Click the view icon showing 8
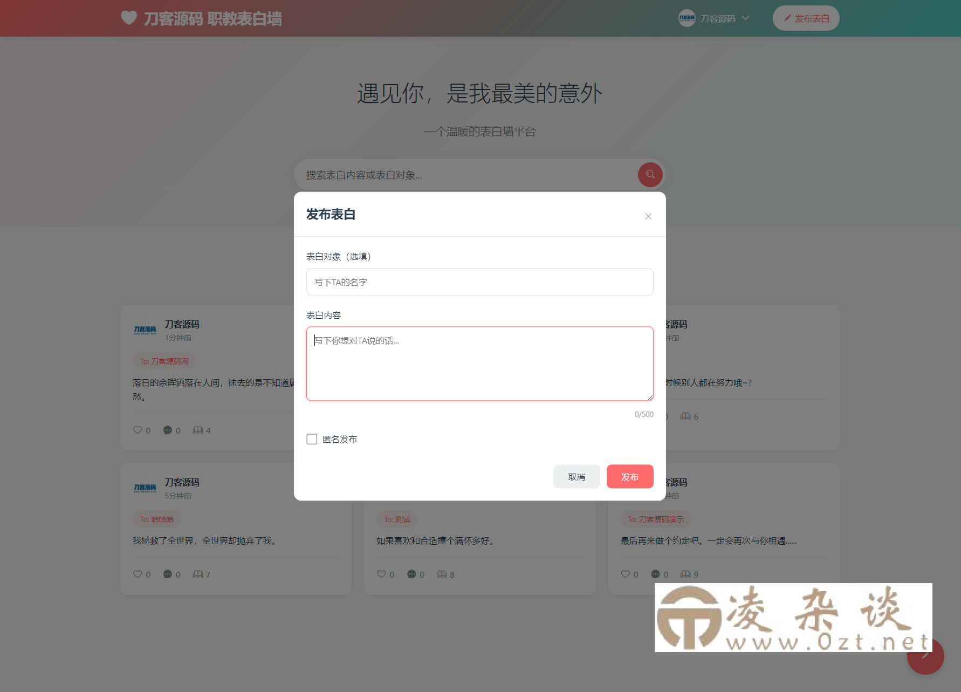 point(442,574)
